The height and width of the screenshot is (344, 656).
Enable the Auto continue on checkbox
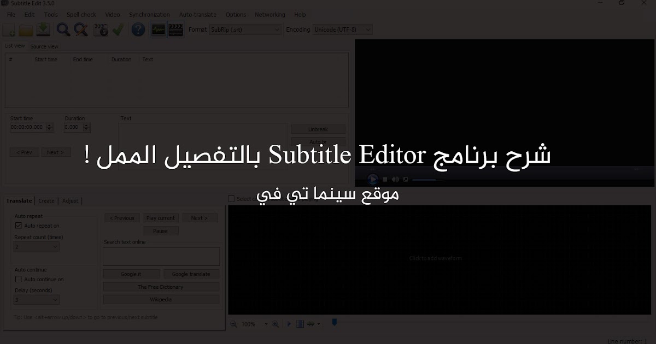click(x=19, y=279)
